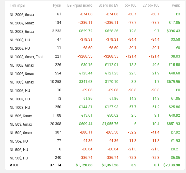Click the Руки column header

pyautogui.click(x=57, y=5)
